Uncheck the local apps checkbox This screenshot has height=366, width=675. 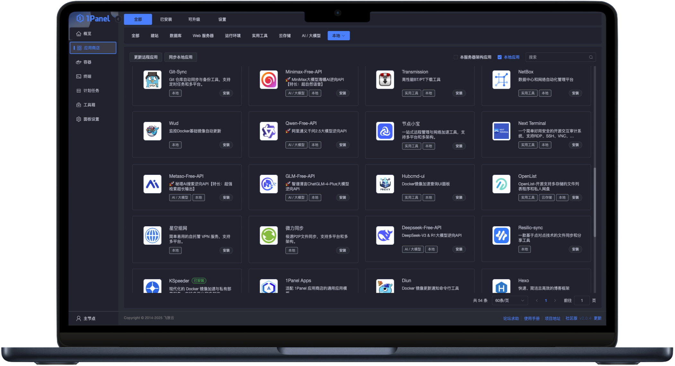[499, 57]
